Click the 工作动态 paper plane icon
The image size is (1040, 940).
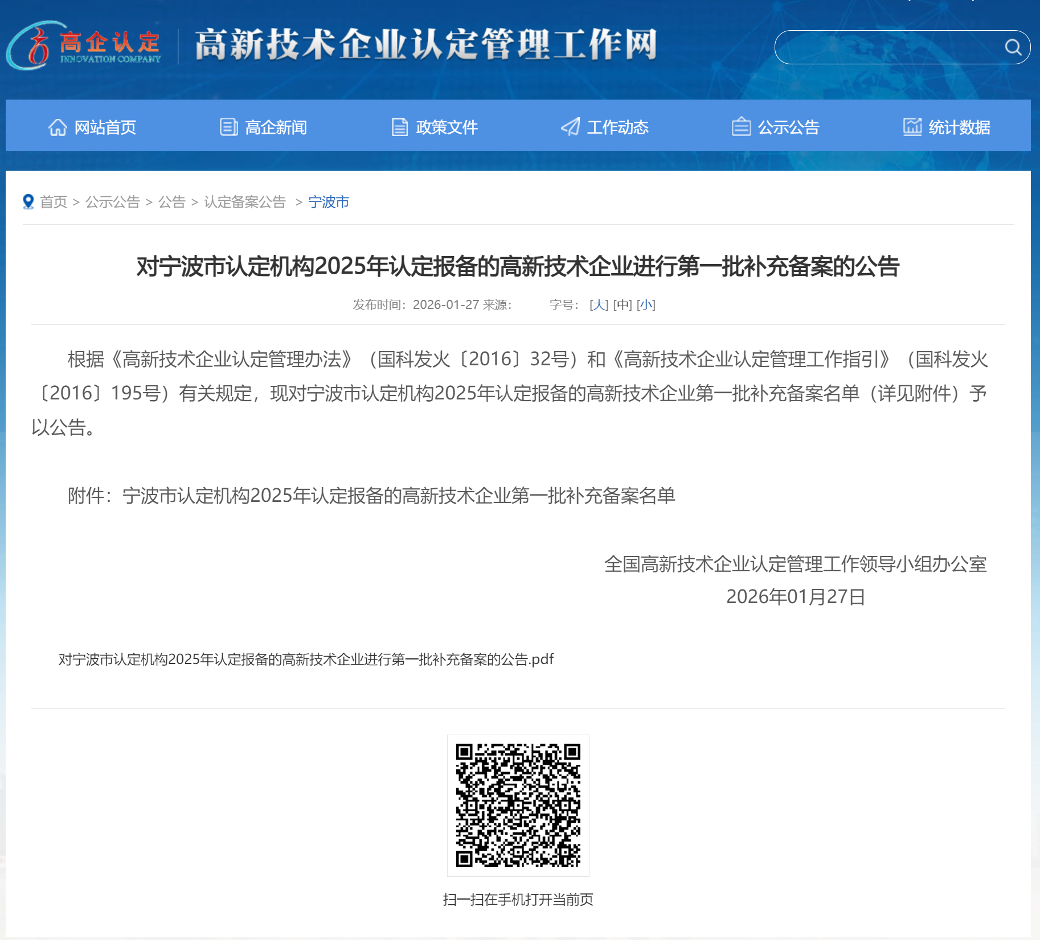[570, 126]
